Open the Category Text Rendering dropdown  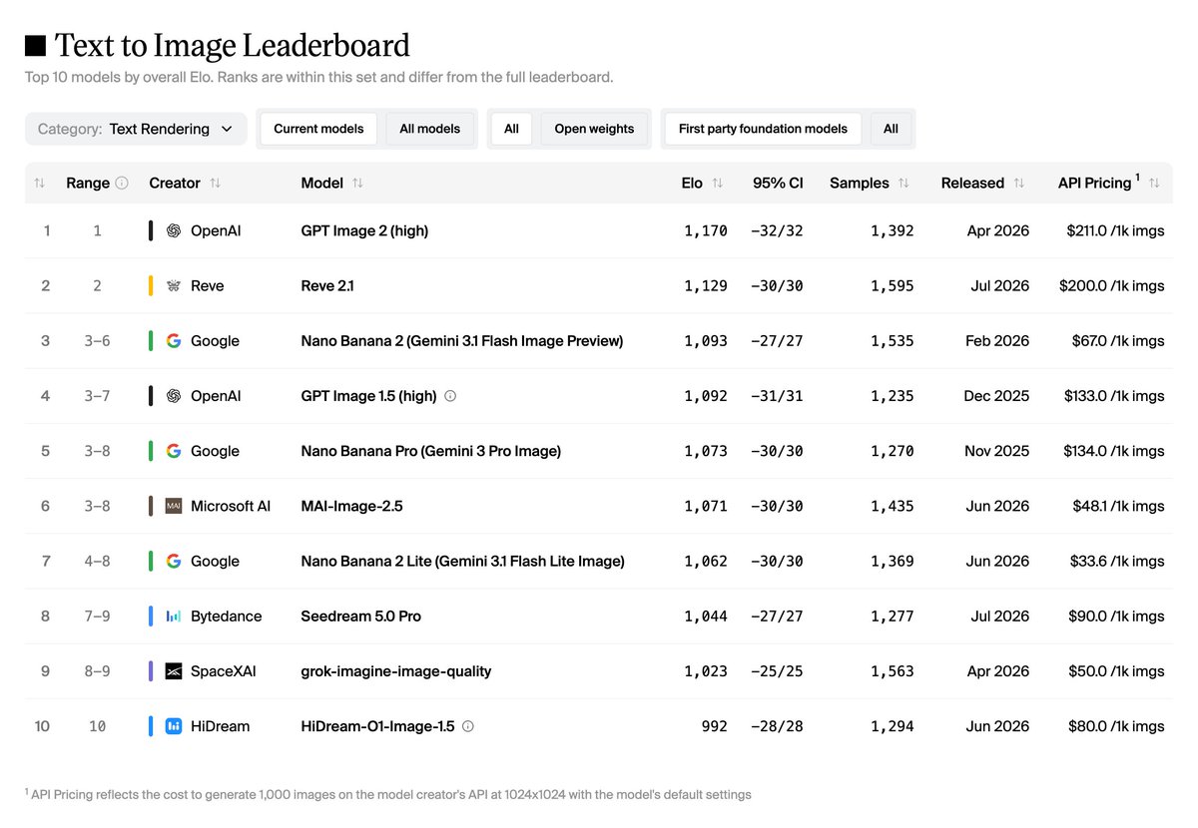pos(136,129)
